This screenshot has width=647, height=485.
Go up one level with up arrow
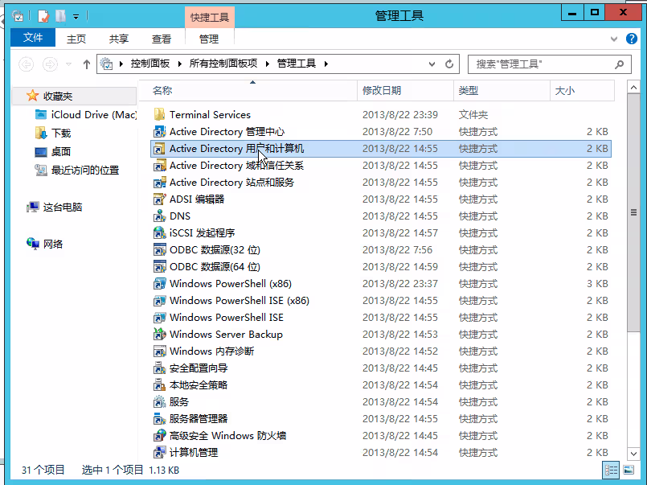(x=87, y=64)
